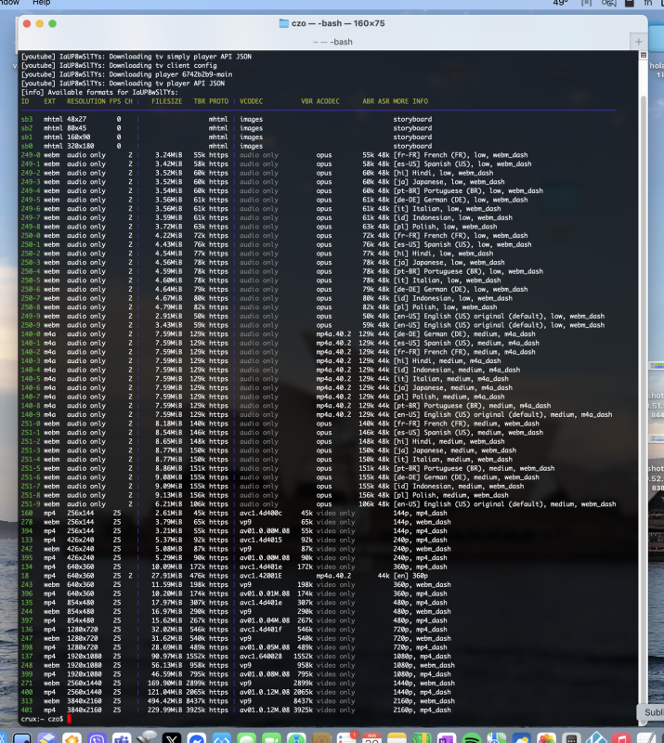Click format ID "401" in last row

tap(27, 710)
